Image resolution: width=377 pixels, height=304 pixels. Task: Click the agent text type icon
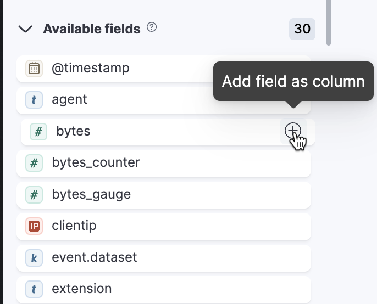pyautogui.click(x=34, y=100)
